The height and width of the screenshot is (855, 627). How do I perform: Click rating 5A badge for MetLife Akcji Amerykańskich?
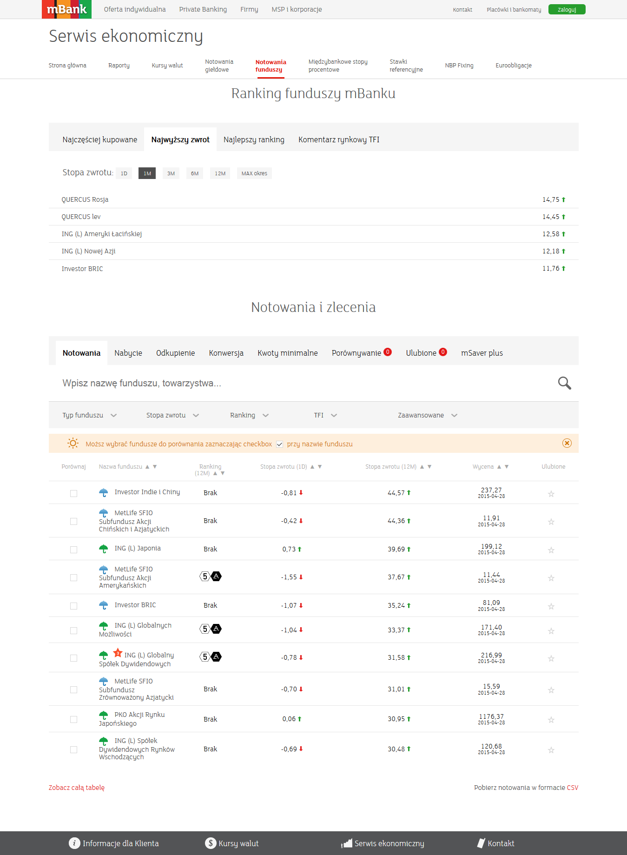click(211, 577)
